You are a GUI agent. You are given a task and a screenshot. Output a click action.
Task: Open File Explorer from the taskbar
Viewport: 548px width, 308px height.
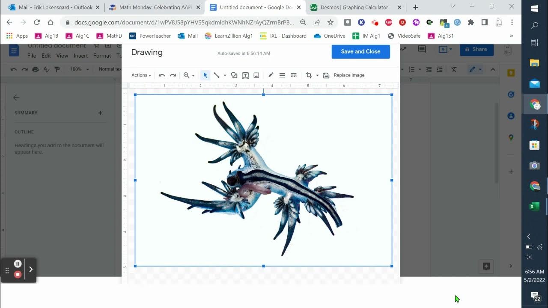click(535, 63)
